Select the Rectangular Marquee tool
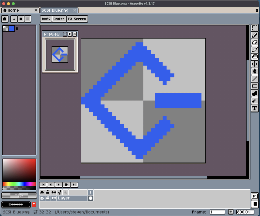Image resolution: width=260 pixels, height=216 pixels. click(x=255, y=28)
